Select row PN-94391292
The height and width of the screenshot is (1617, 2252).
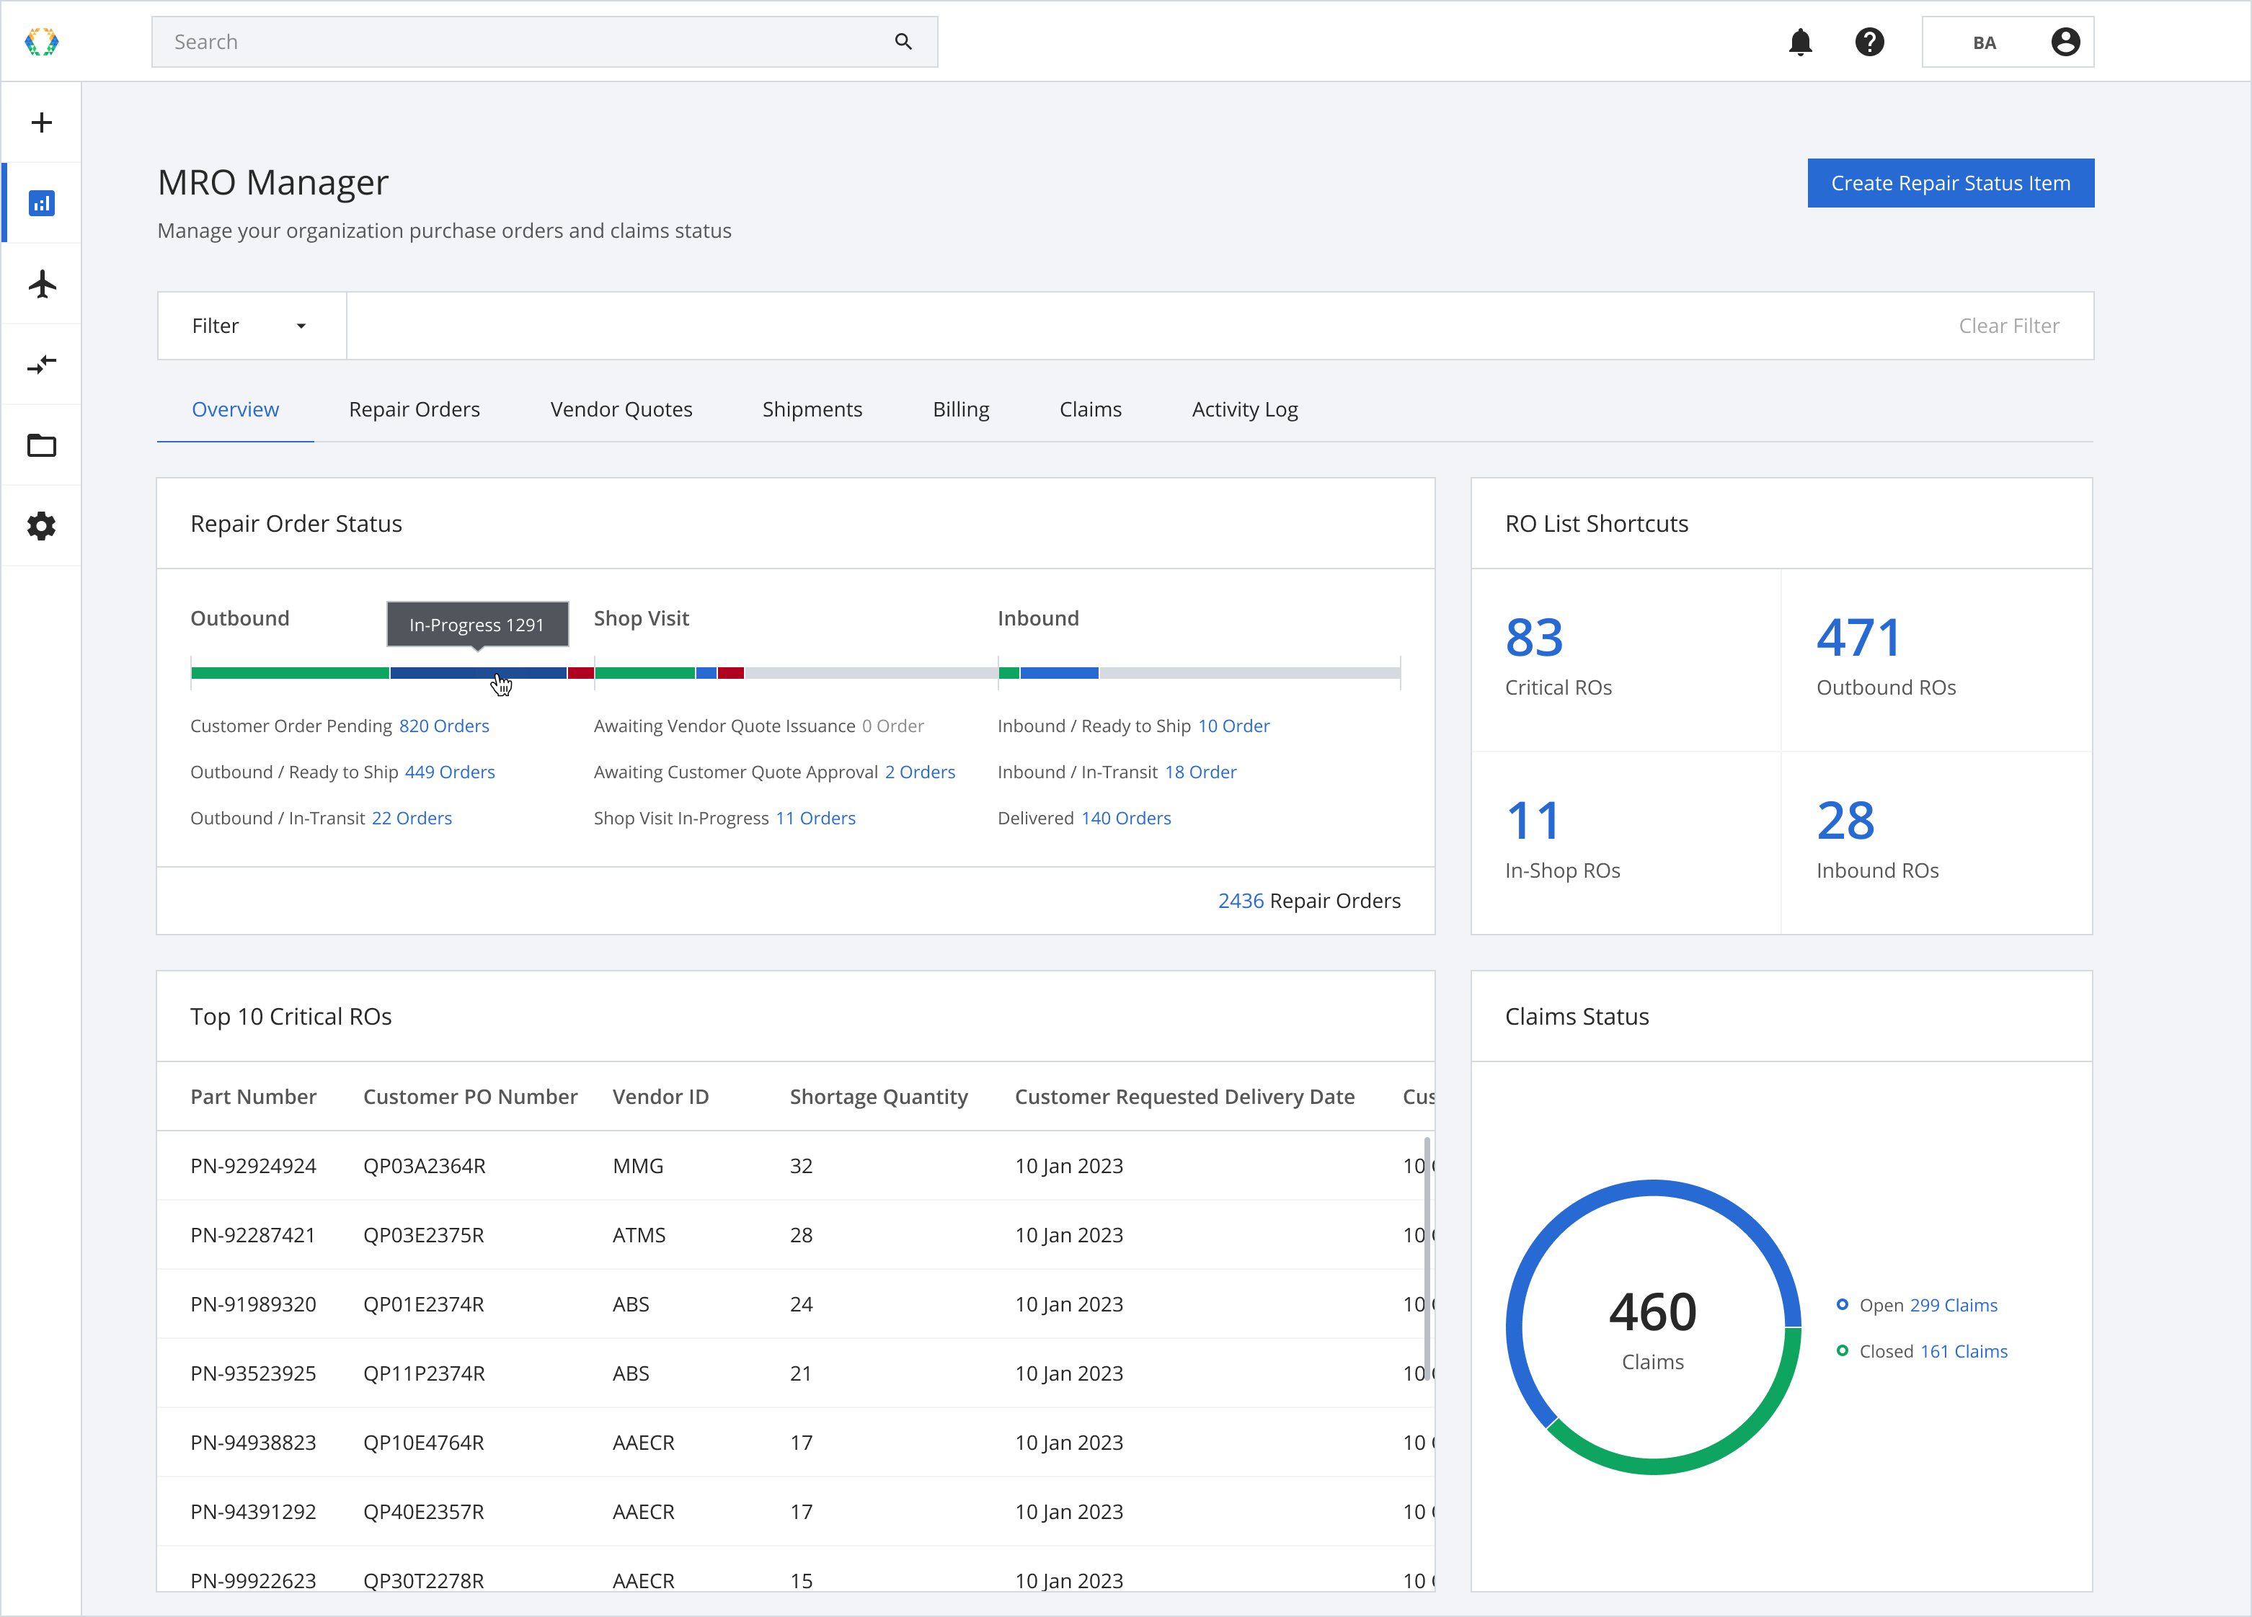coord(795,1512)
